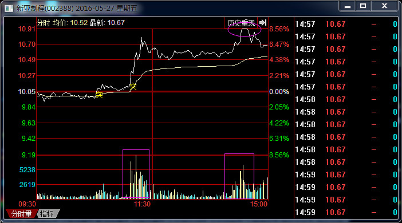Screen dimensions: 402x223
Task: Click the magenta volume box near 11:30
Action: tap(136, 174)
